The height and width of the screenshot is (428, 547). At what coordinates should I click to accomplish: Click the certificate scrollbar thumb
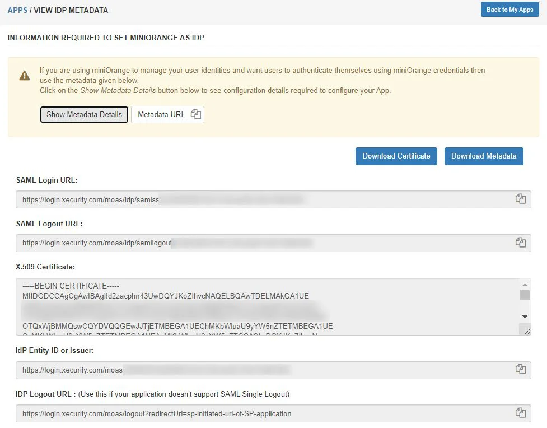pyautogui.click(x=525, y=295)
